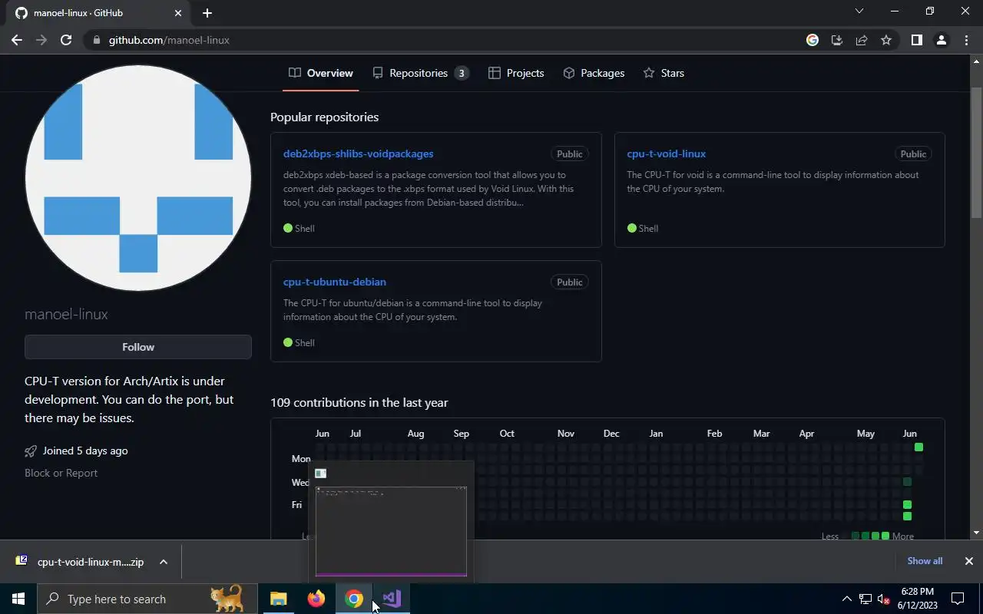Launch Firefox from the taskbar
The height and width of the screenshot is (614, 983).
coord(316,599)
